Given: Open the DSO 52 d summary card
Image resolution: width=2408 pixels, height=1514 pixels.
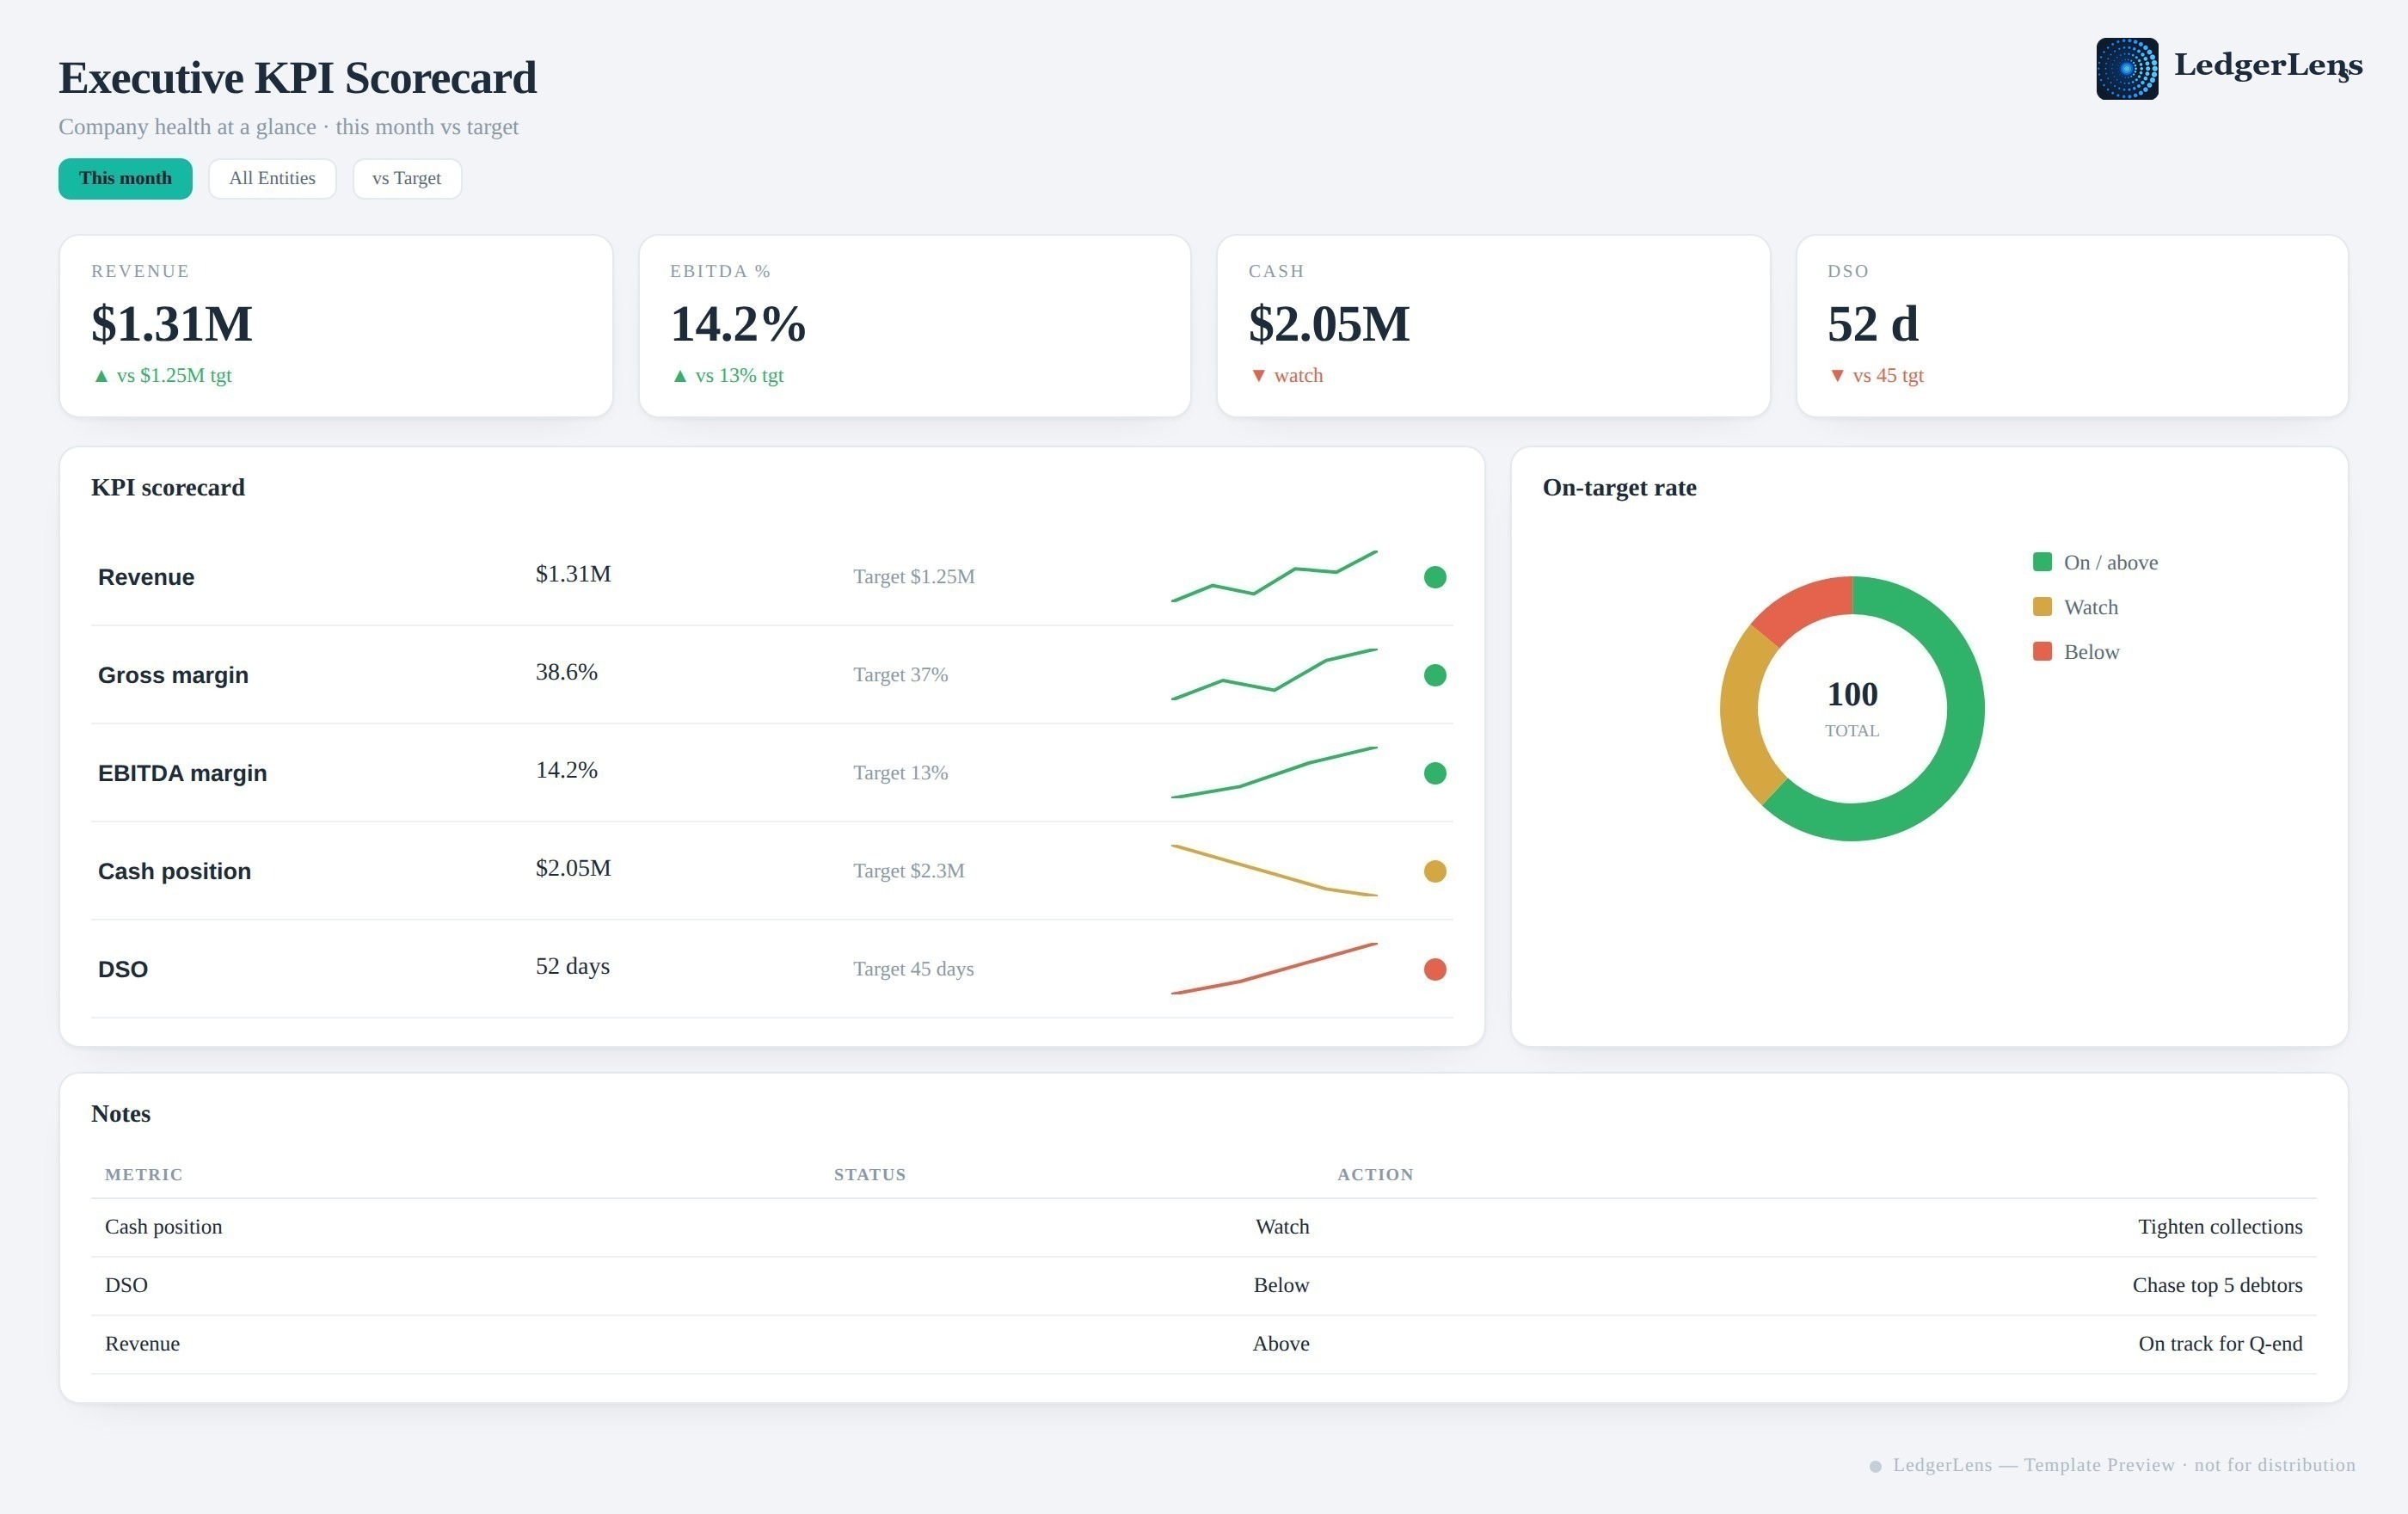Looking at the screenshot, I should click(x=2072, y=326).
